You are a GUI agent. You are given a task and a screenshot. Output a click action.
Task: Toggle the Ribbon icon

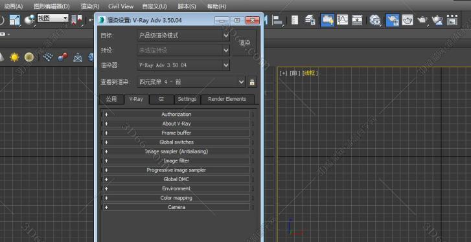pyautogui.click(x=327, y=20)
